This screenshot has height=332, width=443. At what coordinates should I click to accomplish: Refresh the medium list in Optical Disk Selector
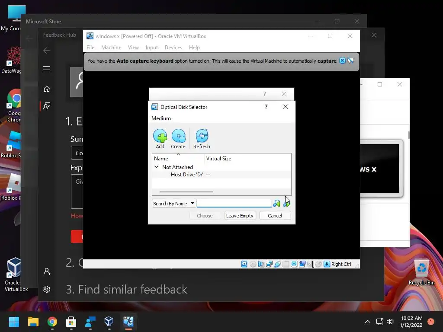tap(202, 139)
